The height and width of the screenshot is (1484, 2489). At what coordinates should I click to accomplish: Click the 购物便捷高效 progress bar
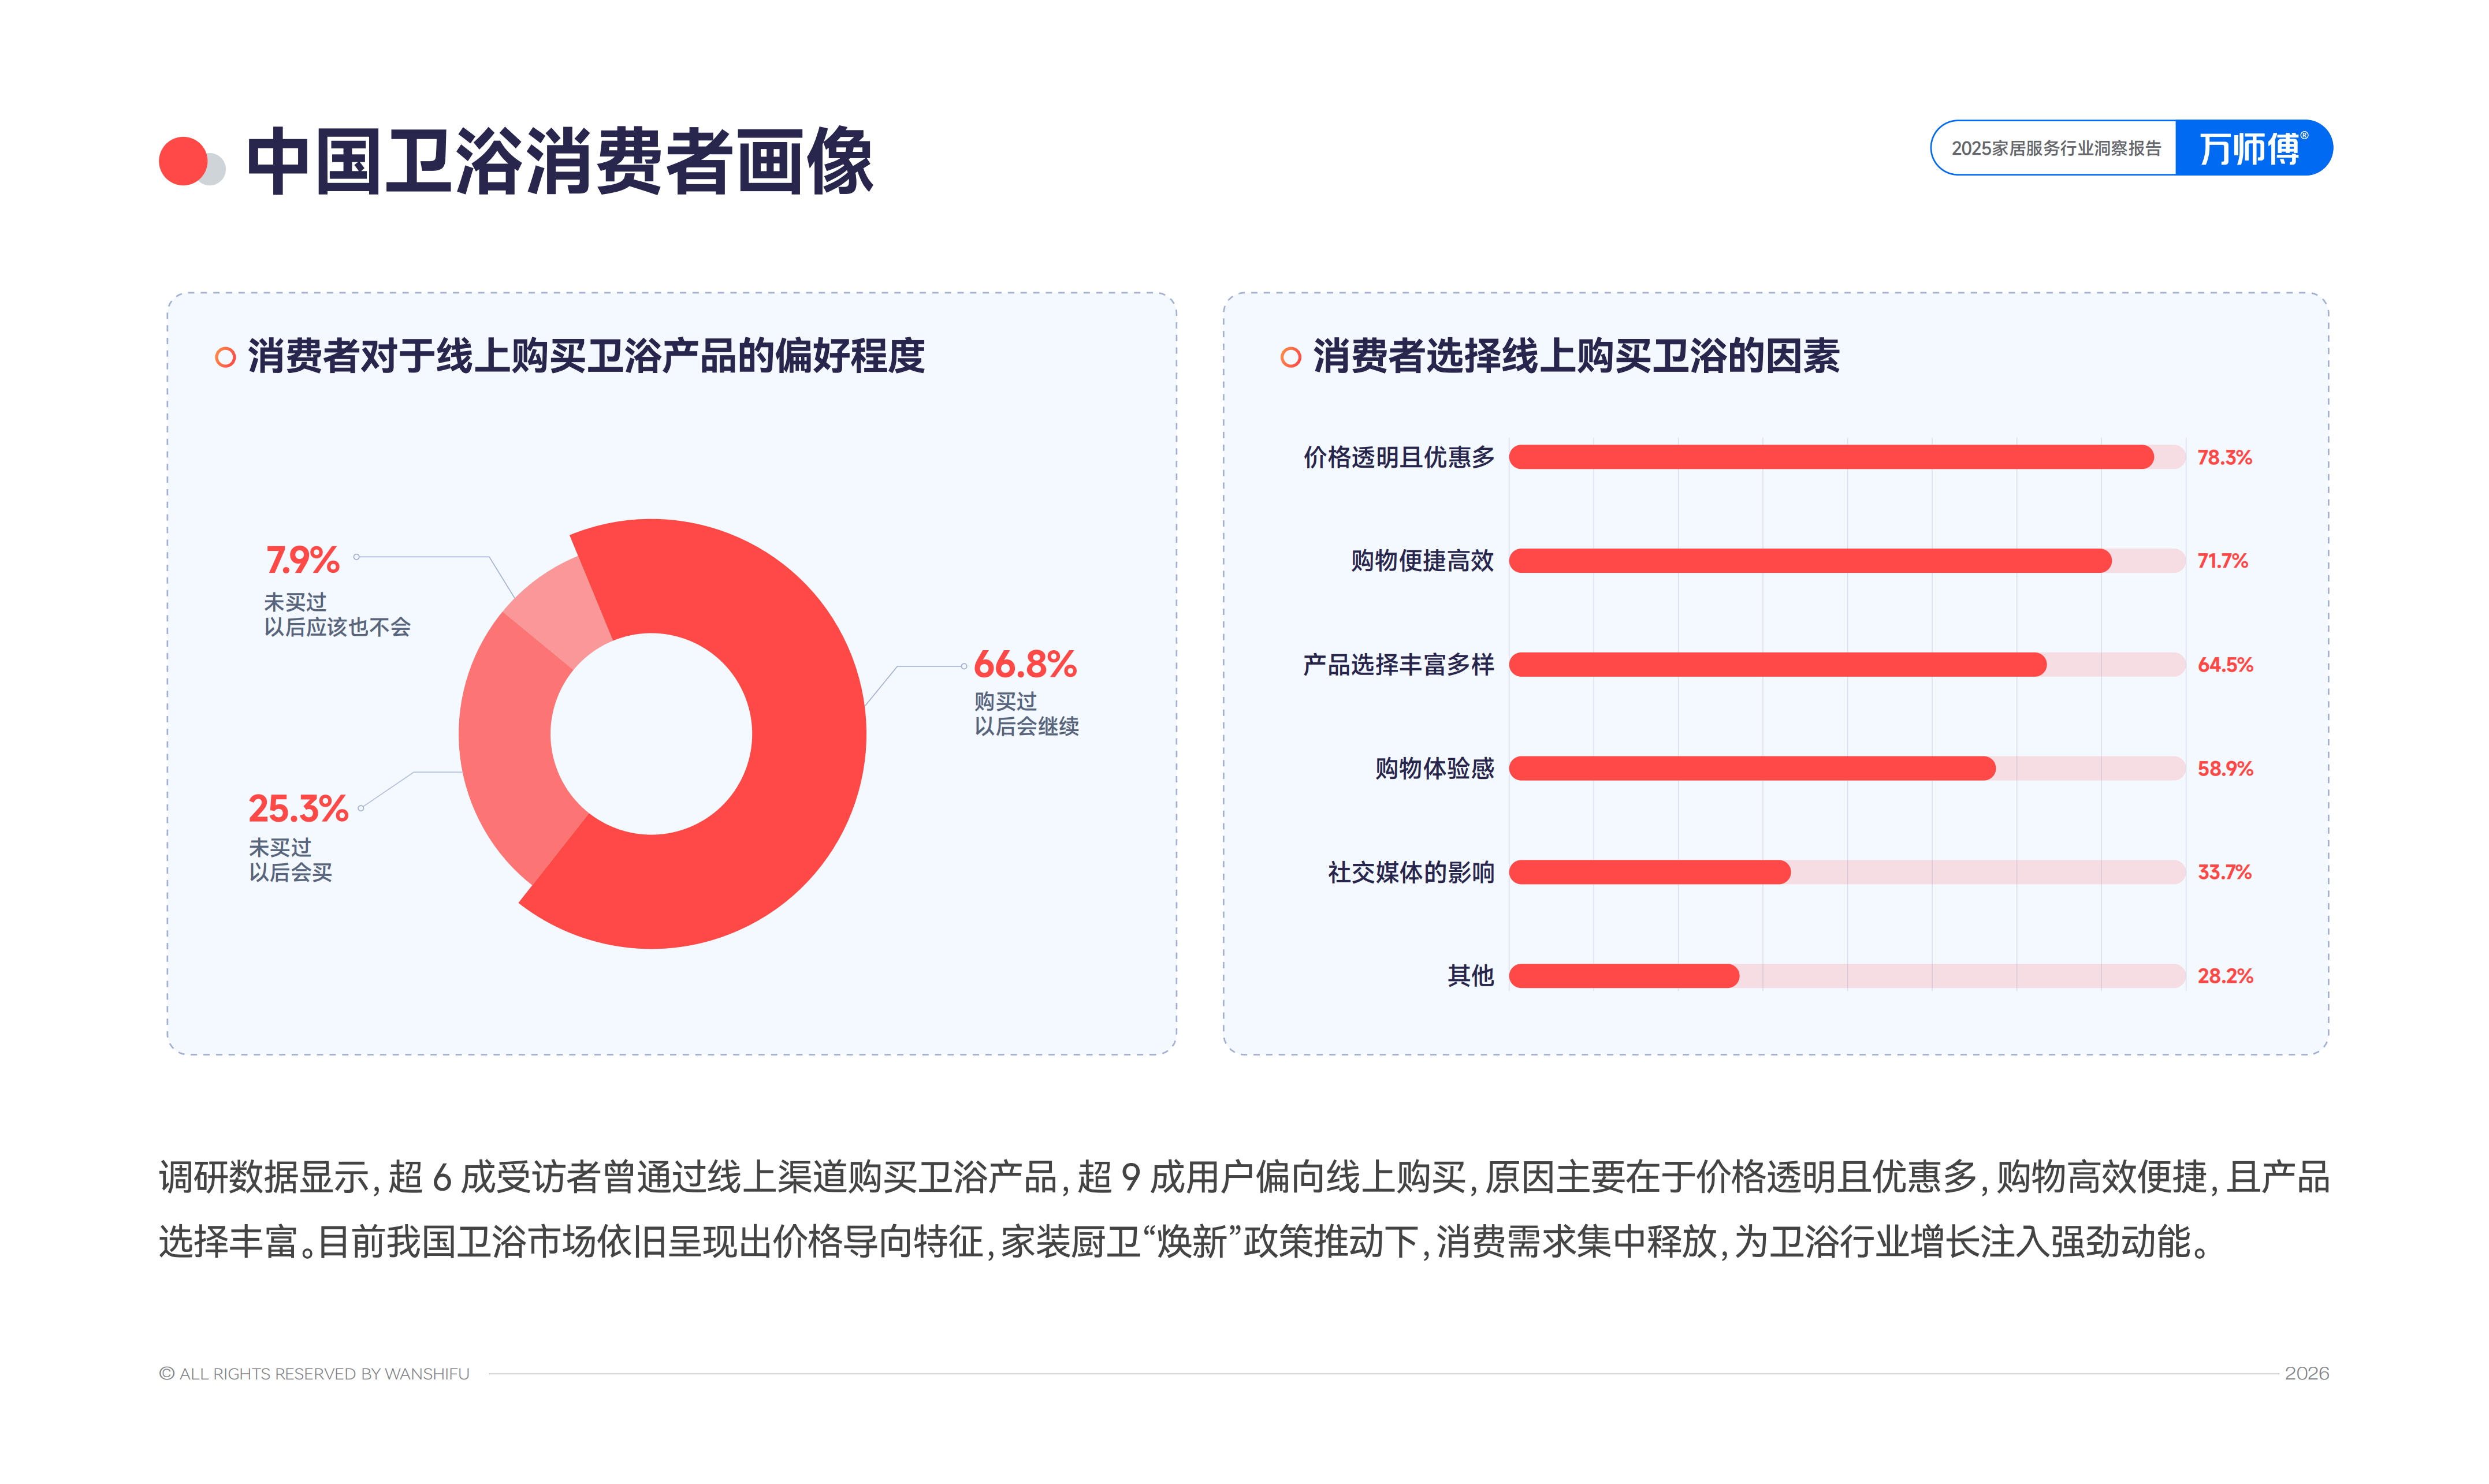1846,561
